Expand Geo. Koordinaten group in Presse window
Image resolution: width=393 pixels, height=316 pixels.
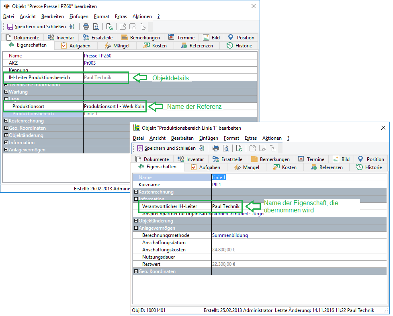pyautogui.click(x=6, y=128)
